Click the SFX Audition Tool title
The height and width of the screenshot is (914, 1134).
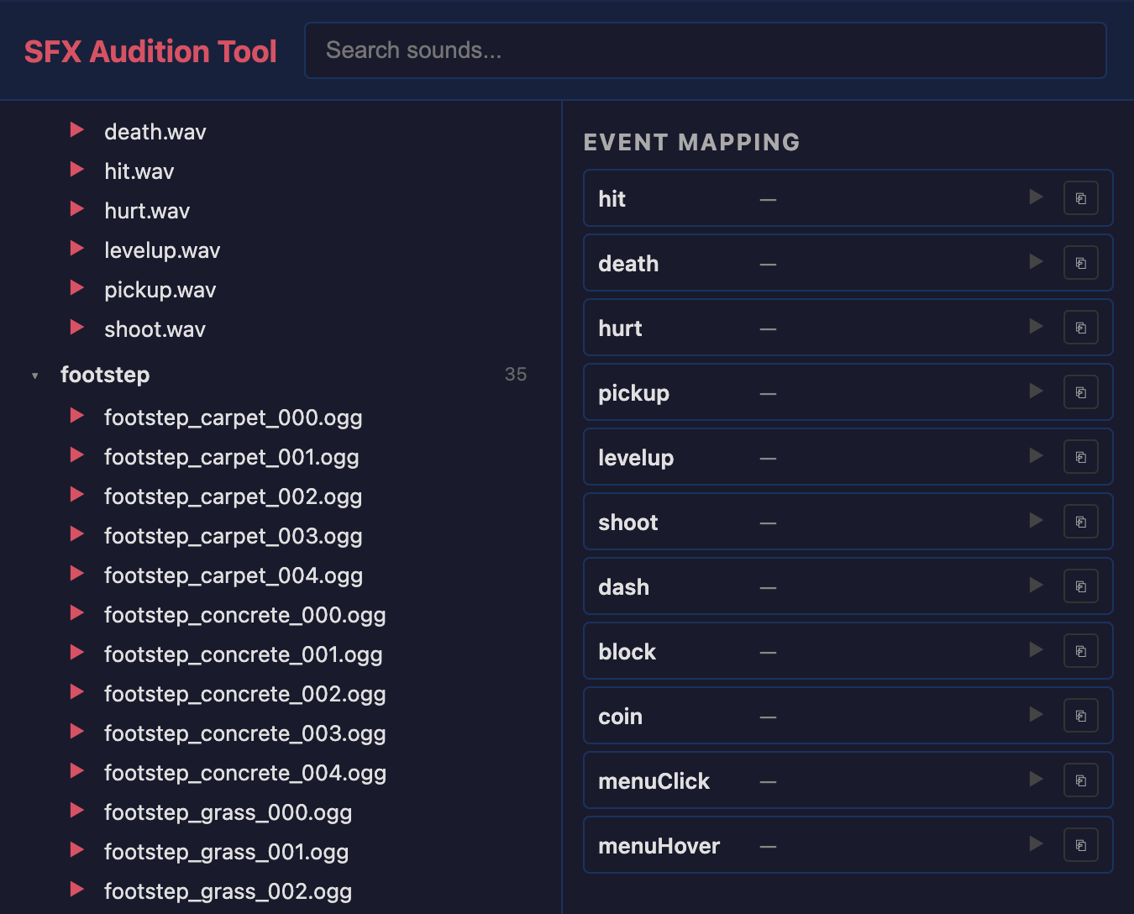point(150,51)
